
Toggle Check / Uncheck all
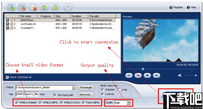(7, 77)
